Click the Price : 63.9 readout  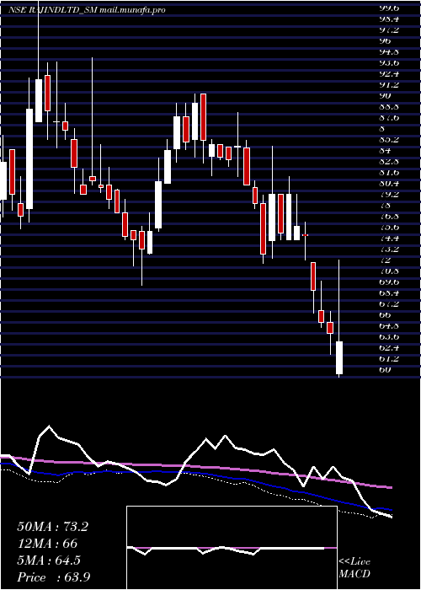tap(53, 577)
